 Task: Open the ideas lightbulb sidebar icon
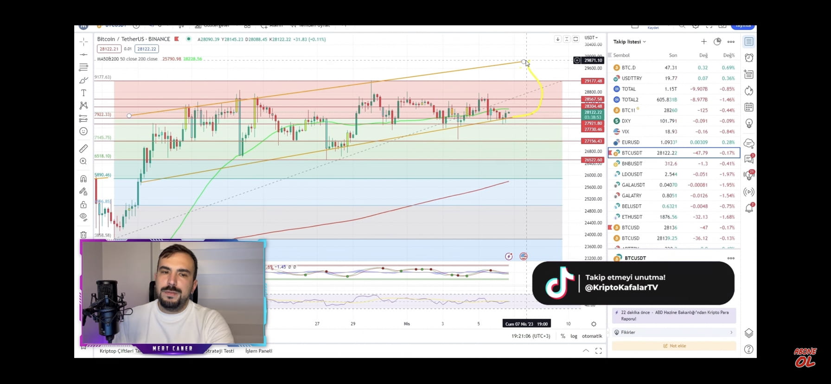[749, 123]
